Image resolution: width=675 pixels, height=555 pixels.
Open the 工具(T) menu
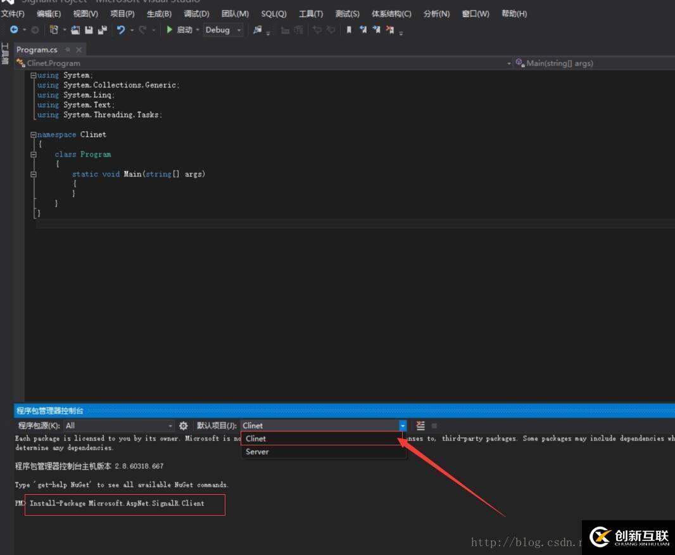(x=311, y=14)
